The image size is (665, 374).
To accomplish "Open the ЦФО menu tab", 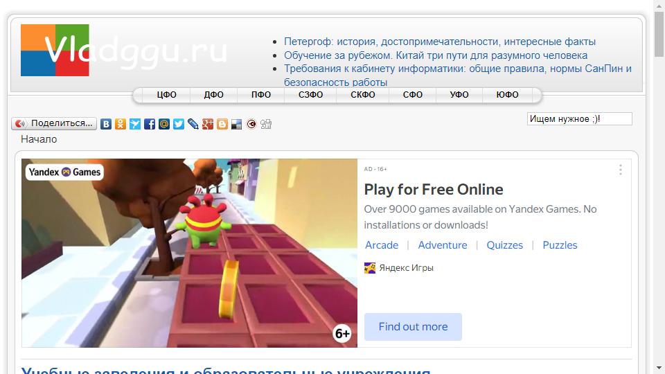I will (166, 95).
